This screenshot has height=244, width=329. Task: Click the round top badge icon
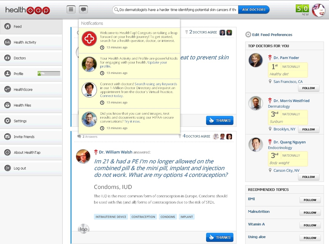(x=83, y=229)
